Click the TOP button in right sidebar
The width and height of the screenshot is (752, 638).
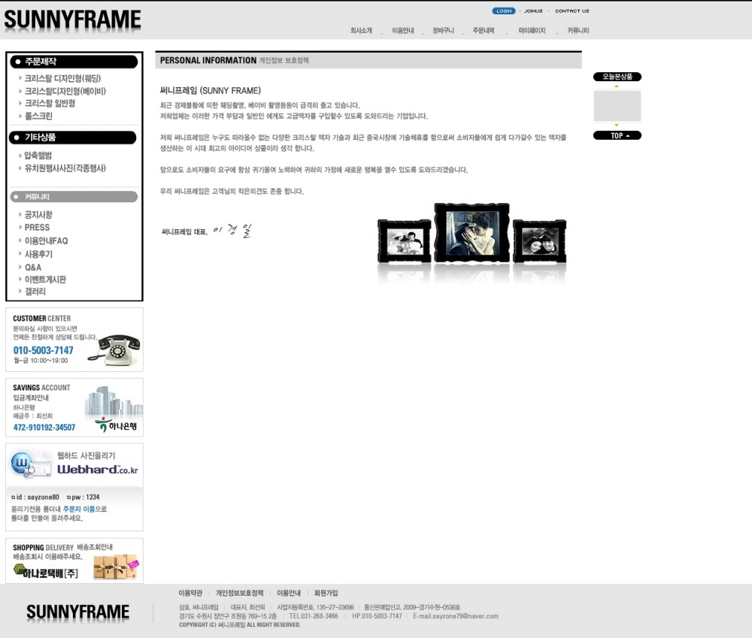(x=617, y=136)
